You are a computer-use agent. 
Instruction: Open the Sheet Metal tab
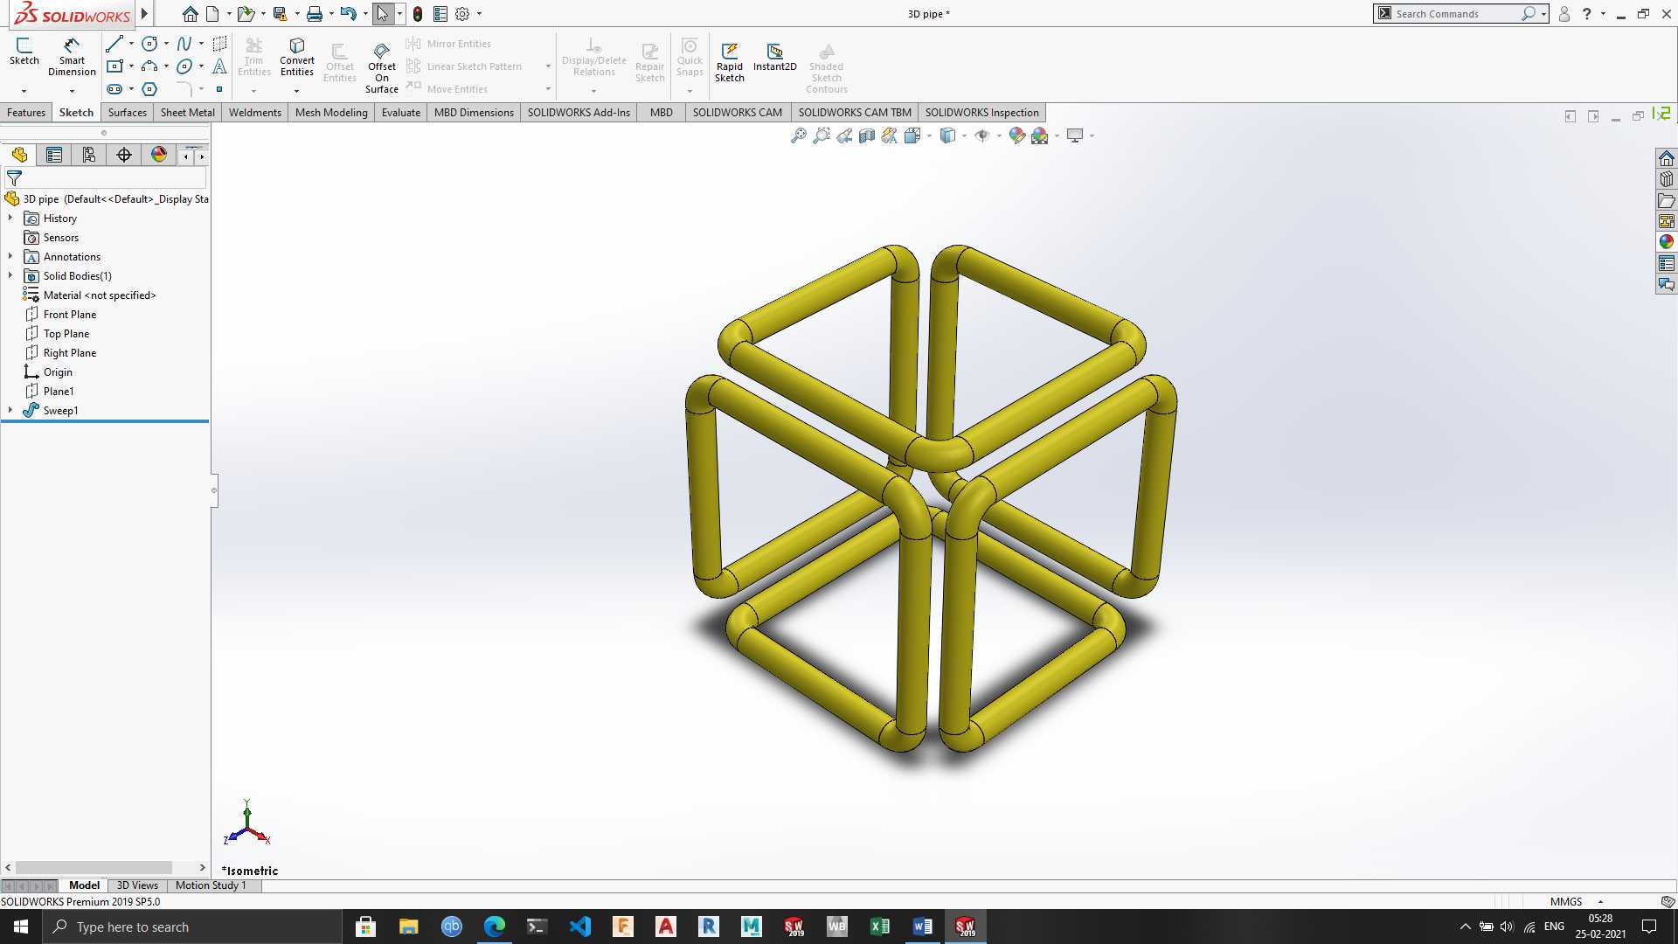coord(188,113)
